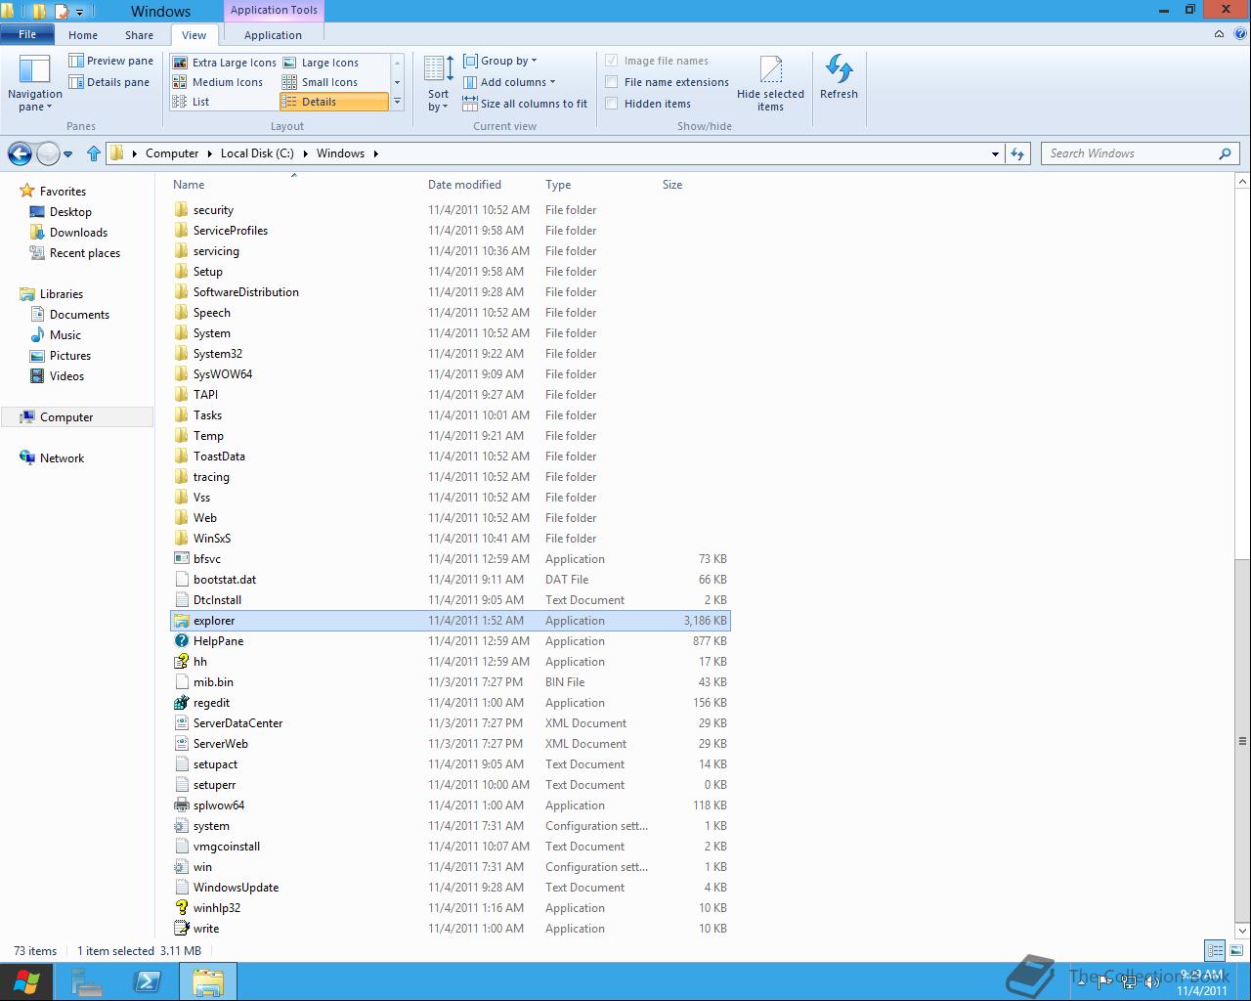Minimize the ribbon with chevron
1251x1001 pixels.
pos(1219,34)
